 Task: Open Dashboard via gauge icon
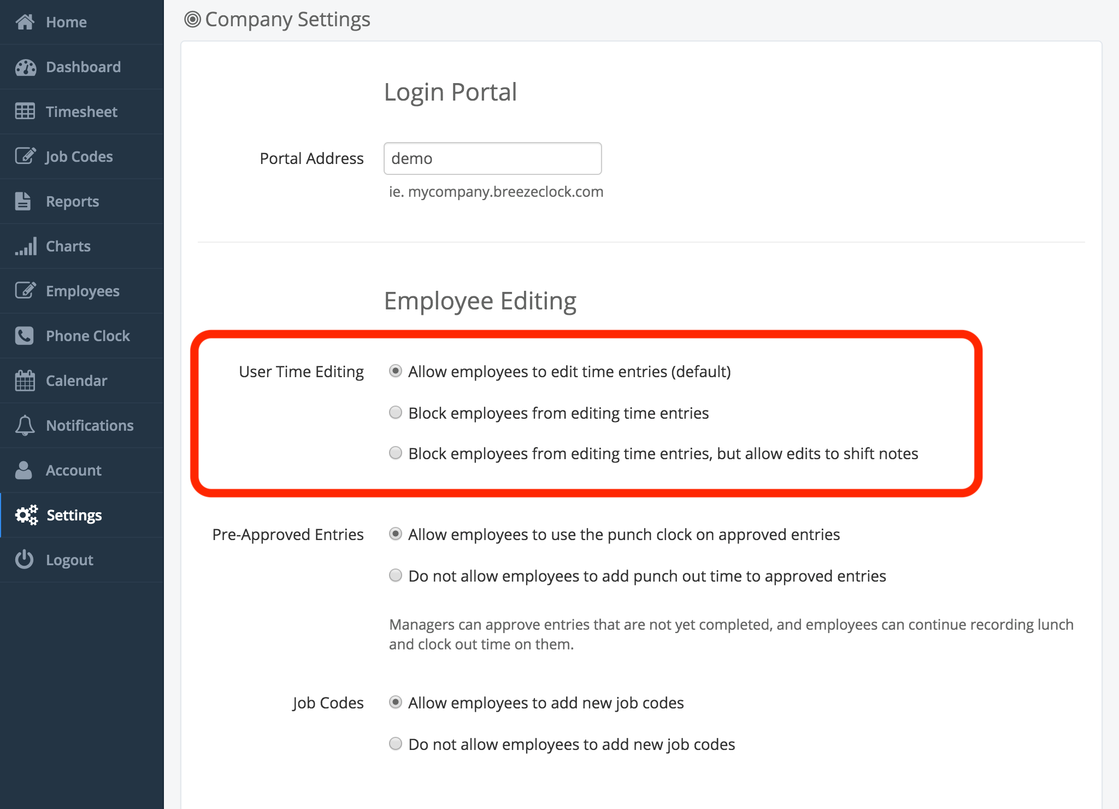(25, 67)
